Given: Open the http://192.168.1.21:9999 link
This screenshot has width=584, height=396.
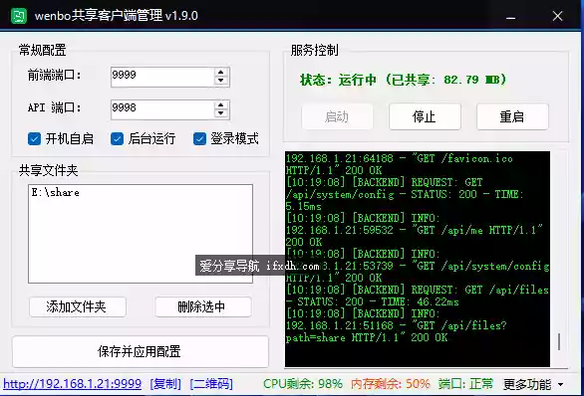Looking at the screenshot, I should 73,383.
